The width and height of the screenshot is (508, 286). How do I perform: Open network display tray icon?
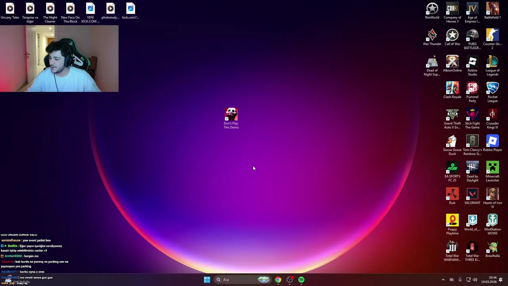(x=468, y=280)
